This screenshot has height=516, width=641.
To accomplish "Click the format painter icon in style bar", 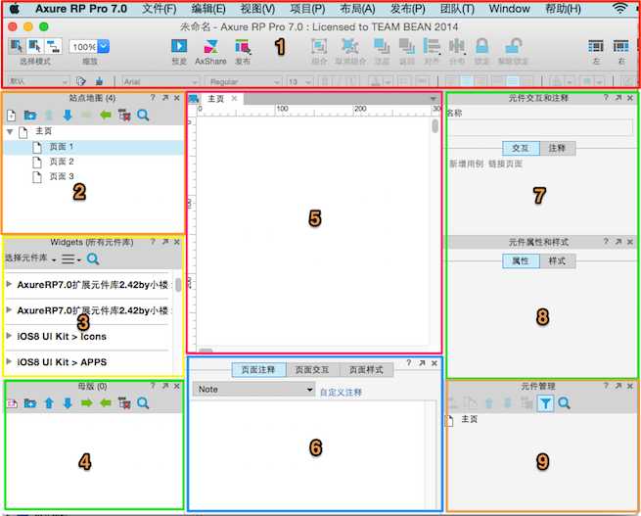I will (x=81, y=81).
